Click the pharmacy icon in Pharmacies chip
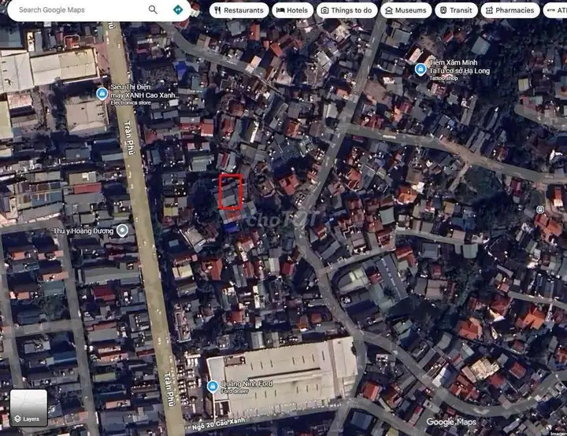The height and width of the screenshot is (436, 567). point(489,10)
